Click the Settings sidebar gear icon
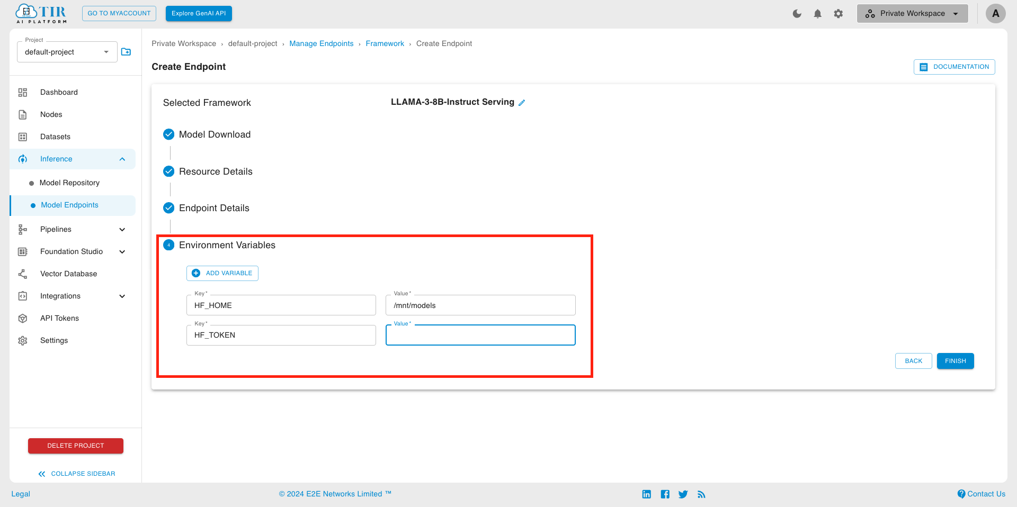The image size is (1017, 507). click(x=23, y=341)
